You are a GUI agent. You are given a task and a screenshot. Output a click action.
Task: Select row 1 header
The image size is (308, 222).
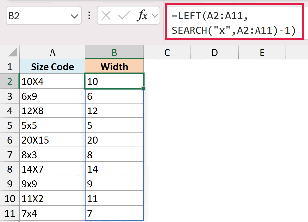click(x=10, y=67)
